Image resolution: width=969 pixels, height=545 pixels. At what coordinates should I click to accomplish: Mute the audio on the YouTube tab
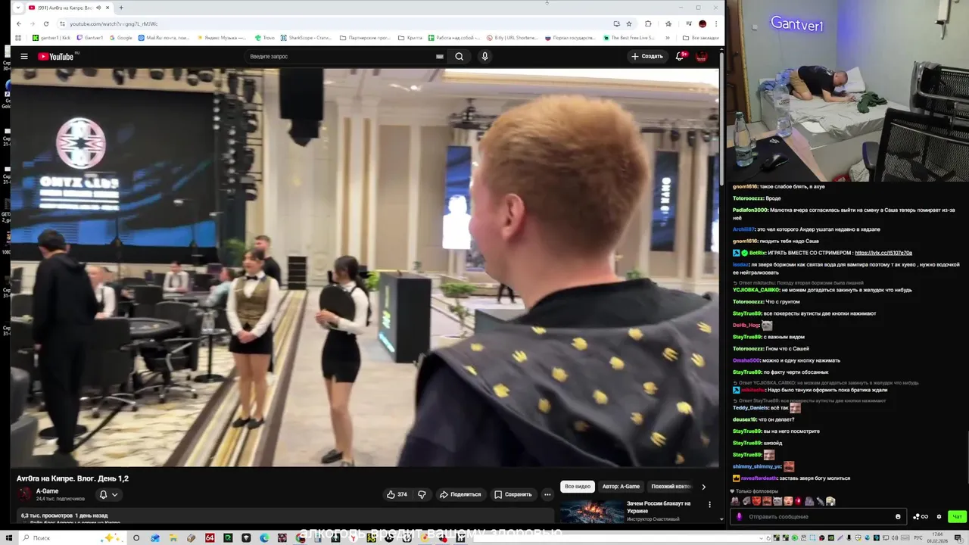point(98,8)
